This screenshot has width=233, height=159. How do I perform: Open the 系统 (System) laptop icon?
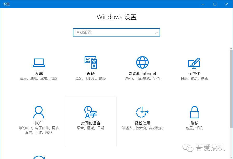tap(39, 62)
